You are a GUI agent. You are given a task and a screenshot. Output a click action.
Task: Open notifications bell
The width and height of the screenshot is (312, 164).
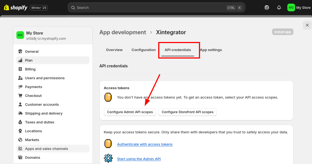279,7
